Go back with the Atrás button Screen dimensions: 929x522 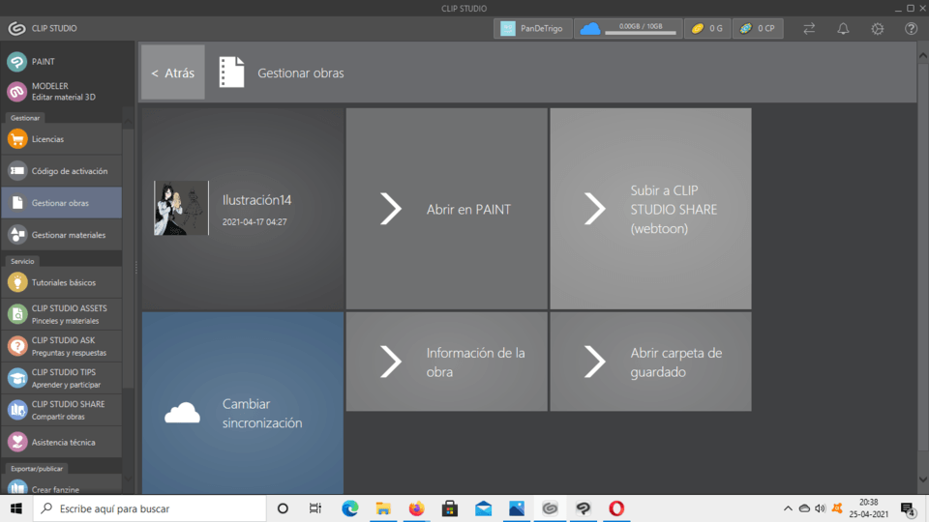point(173,72)
